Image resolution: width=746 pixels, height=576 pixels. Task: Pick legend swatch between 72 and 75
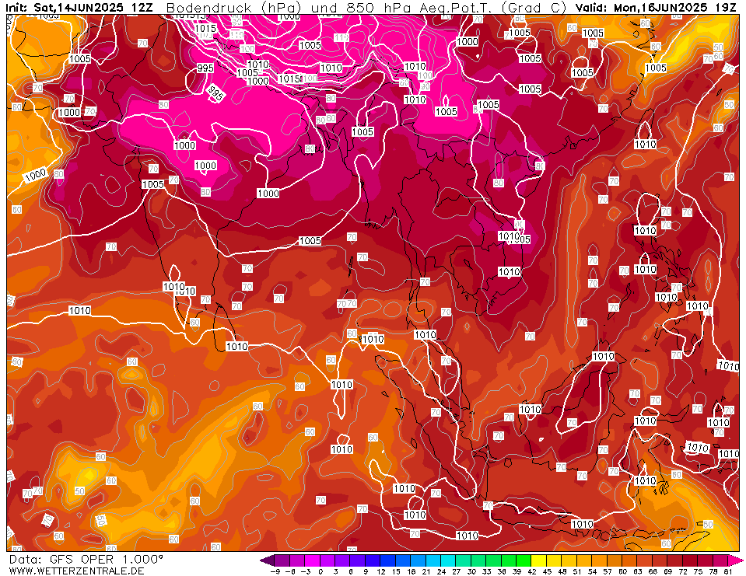click(x=689, y=560)
